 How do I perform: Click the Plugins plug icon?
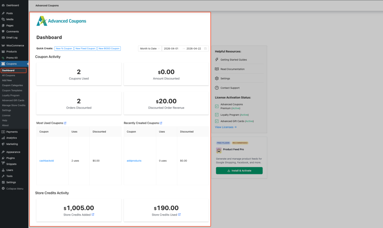pos(3,158)
